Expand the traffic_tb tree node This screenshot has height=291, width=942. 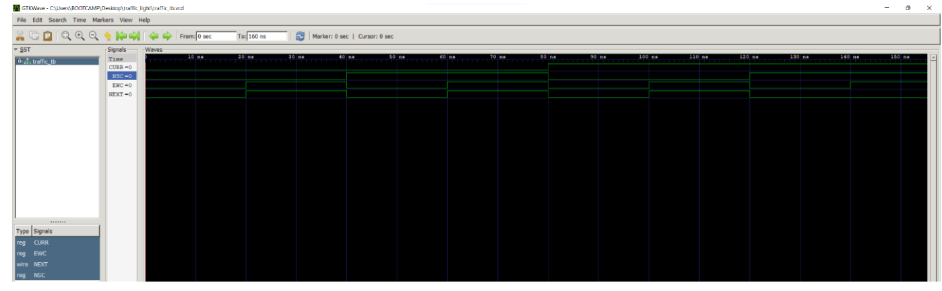(20, 61)
